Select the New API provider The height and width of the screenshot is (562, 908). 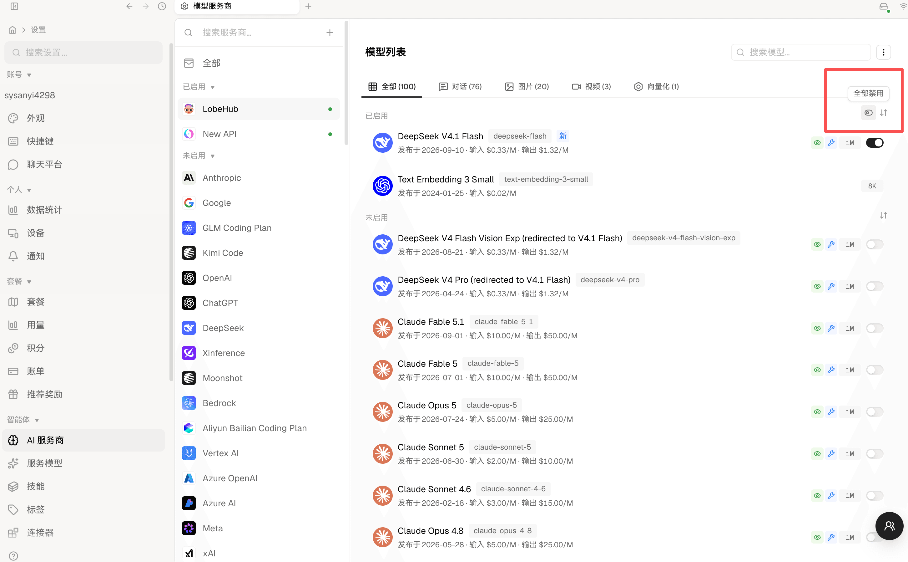(x=259, y=134)
